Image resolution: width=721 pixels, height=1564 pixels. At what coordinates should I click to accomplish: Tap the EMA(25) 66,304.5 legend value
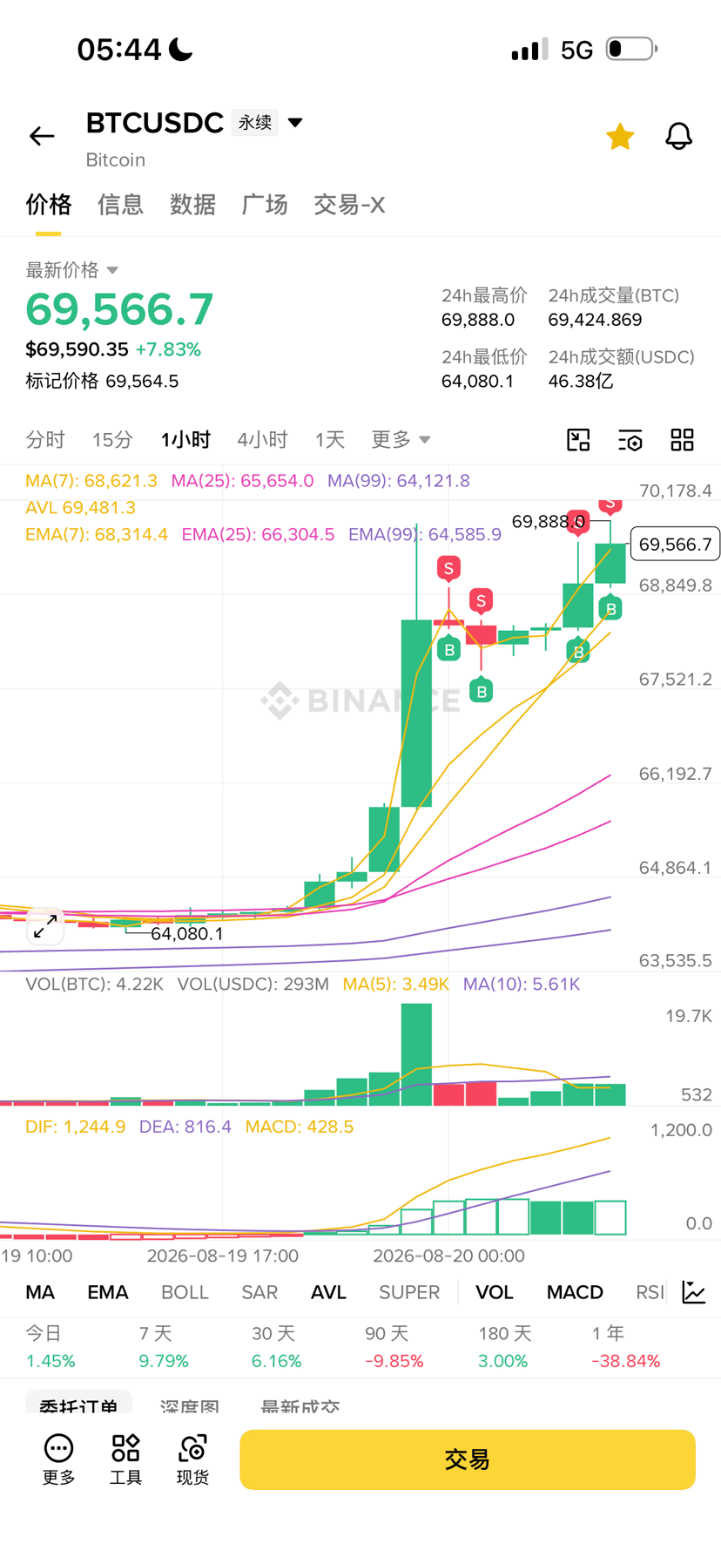[258, 534]
